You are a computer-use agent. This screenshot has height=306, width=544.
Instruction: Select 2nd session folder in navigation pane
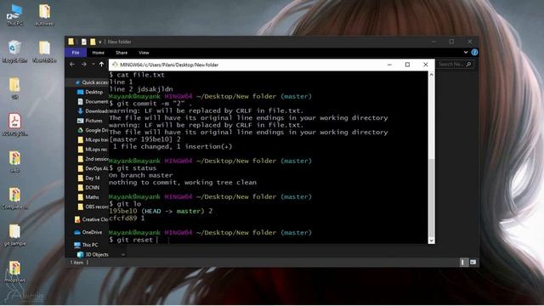pos(93,159)
